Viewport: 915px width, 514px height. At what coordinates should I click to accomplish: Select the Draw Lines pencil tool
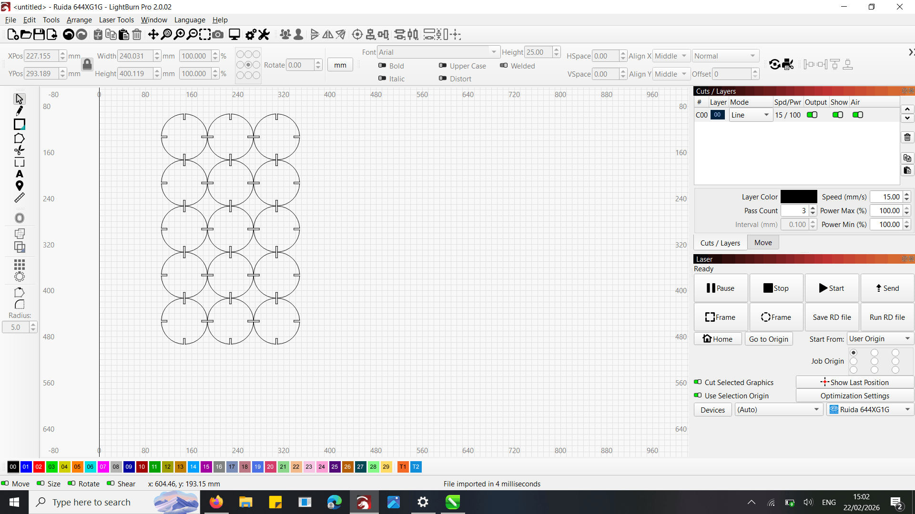20,111
